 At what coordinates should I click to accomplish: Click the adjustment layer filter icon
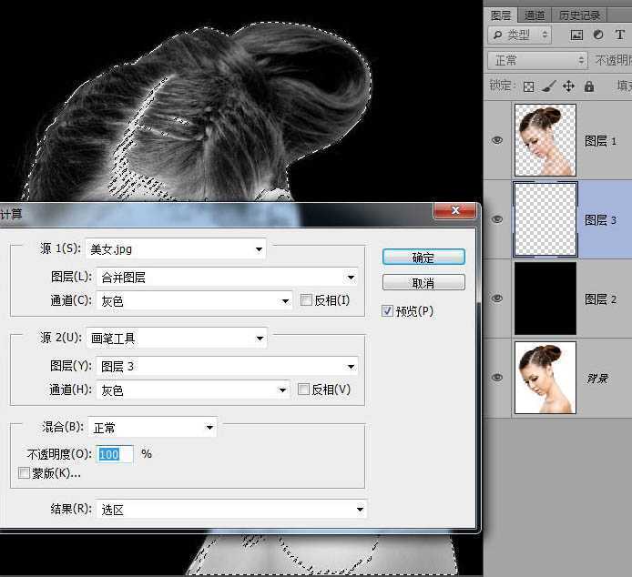pos(598,35)
